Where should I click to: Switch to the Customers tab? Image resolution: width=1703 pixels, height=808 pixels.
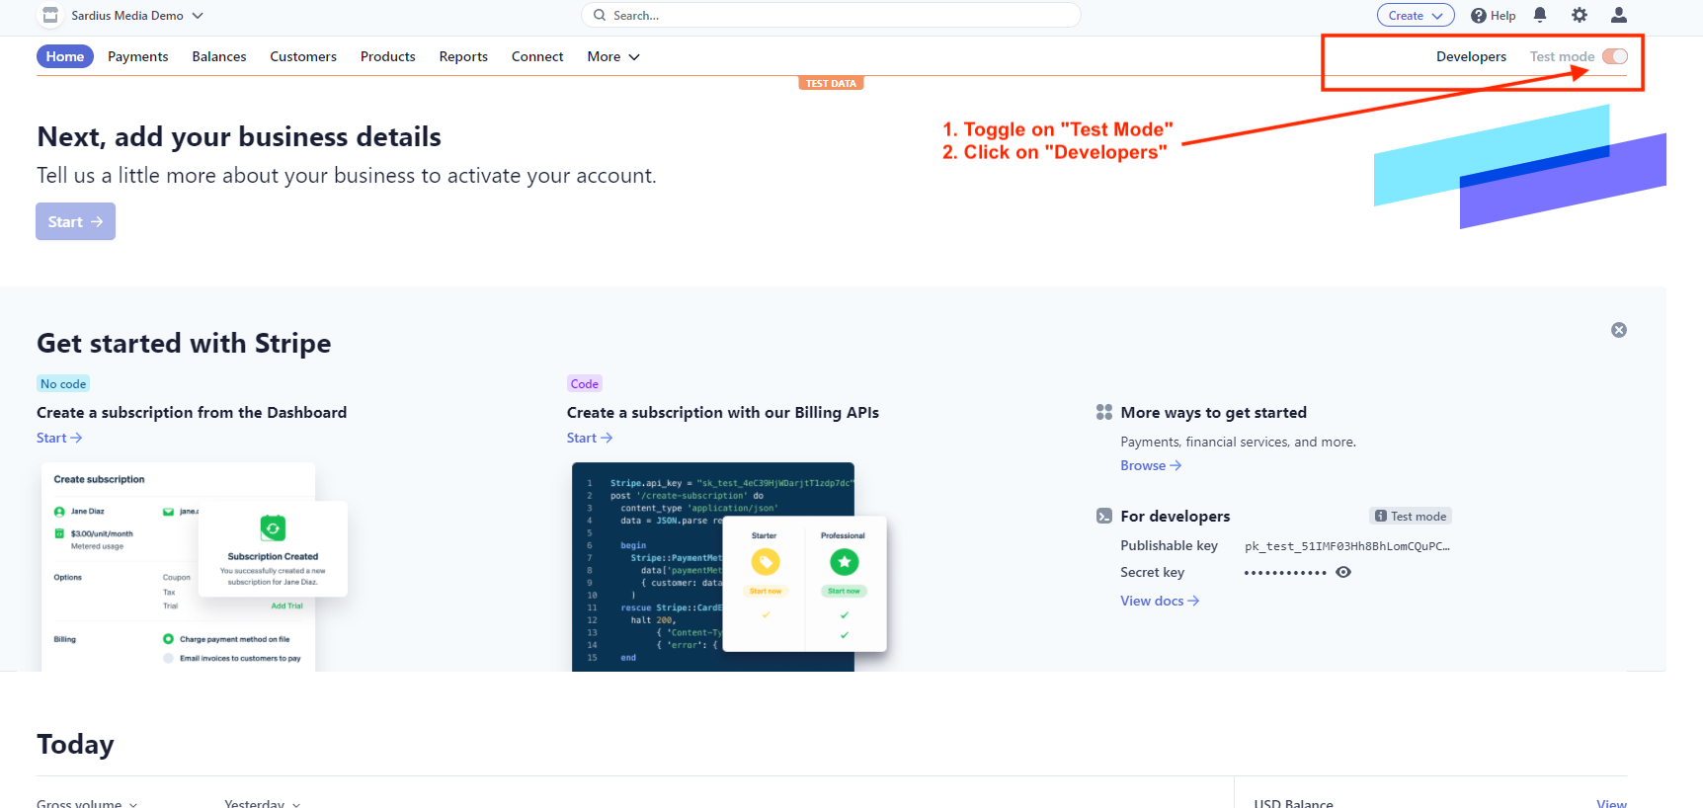(303, 56)
